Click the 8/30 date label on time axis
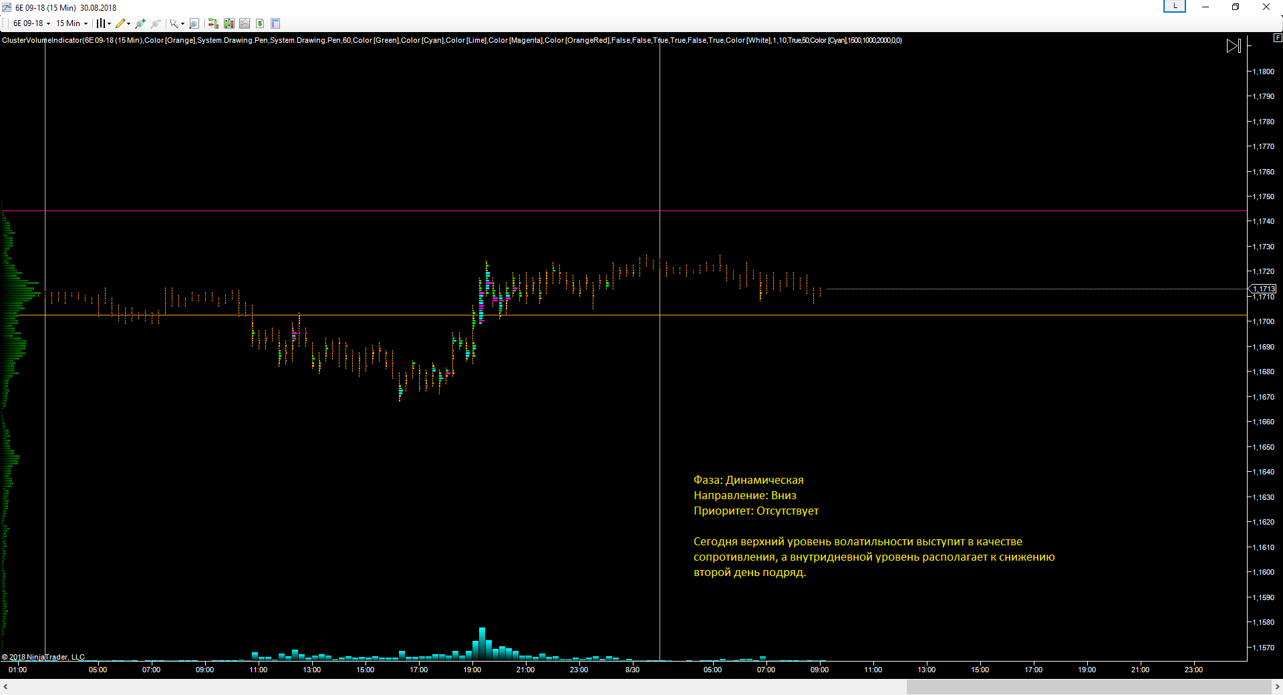Viewport: 1283px width, 695px height. [632, 670]
